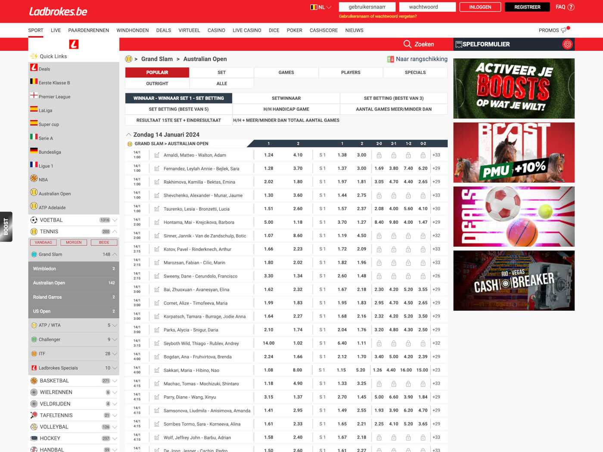Open stats icon for Arnaldi - Walton

tap(157, 155)
